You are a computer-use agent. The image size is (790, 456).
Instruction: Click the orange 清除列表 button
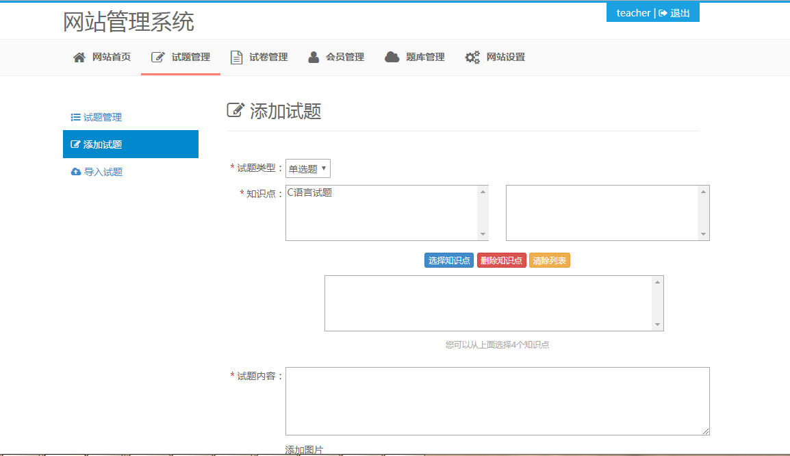549,260
